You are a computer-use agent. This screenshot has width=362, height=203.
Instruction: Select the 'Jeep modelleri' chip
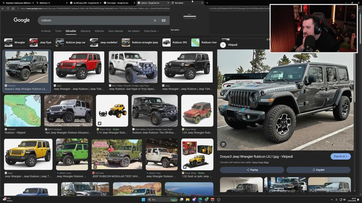tap(105, 43)
